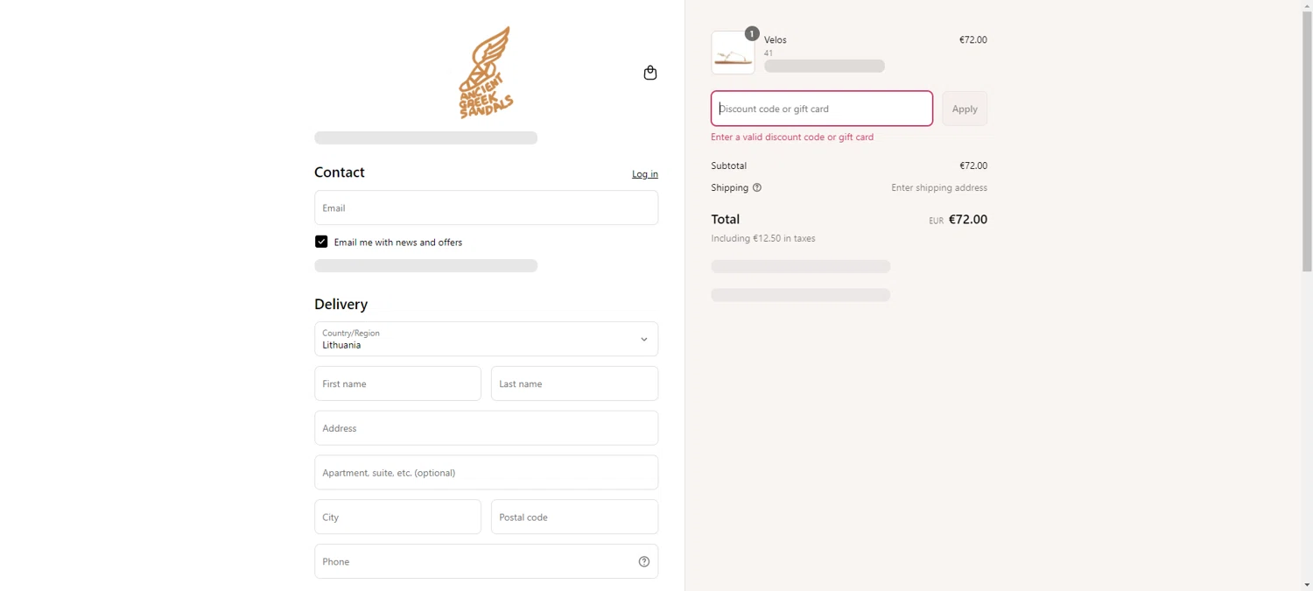Image resolution: width=1313 pixels, height=591 pixels.
Task: Click the Velos sandal product thumbnail
Action: coord(733,53)
